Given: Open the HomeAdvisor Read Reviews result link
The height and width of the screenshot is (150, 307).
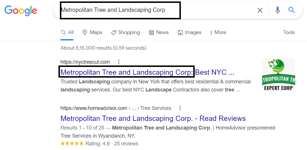Looking at the screenshot, I should coord(153,118).
